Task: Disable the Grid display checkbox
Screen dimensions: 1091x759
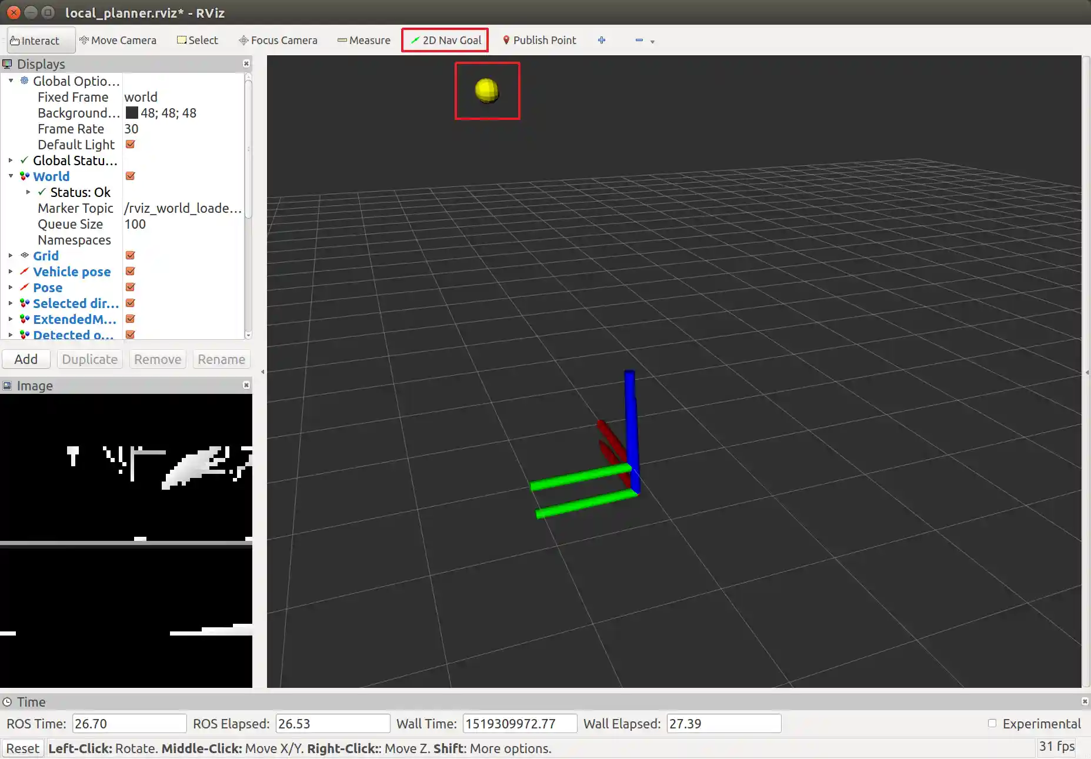Action: (x=130, y=255)
